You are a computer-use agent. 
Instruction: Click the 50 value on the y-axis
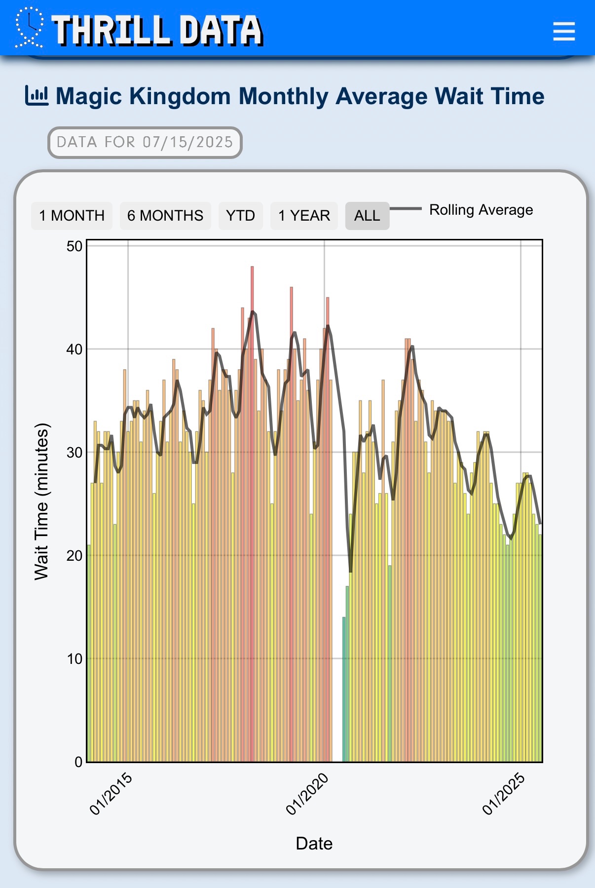pos(74,246)
